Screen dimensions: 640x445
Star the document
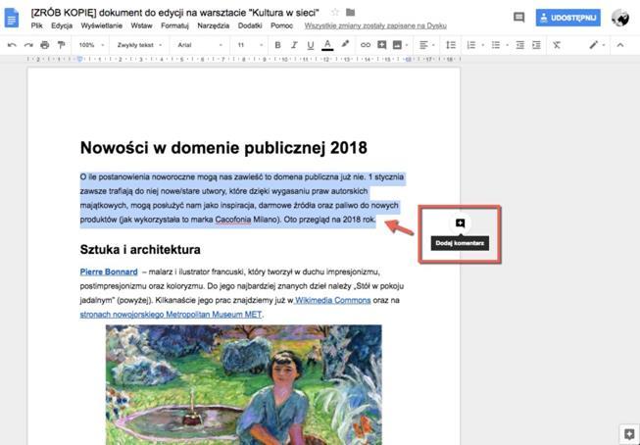335,12
